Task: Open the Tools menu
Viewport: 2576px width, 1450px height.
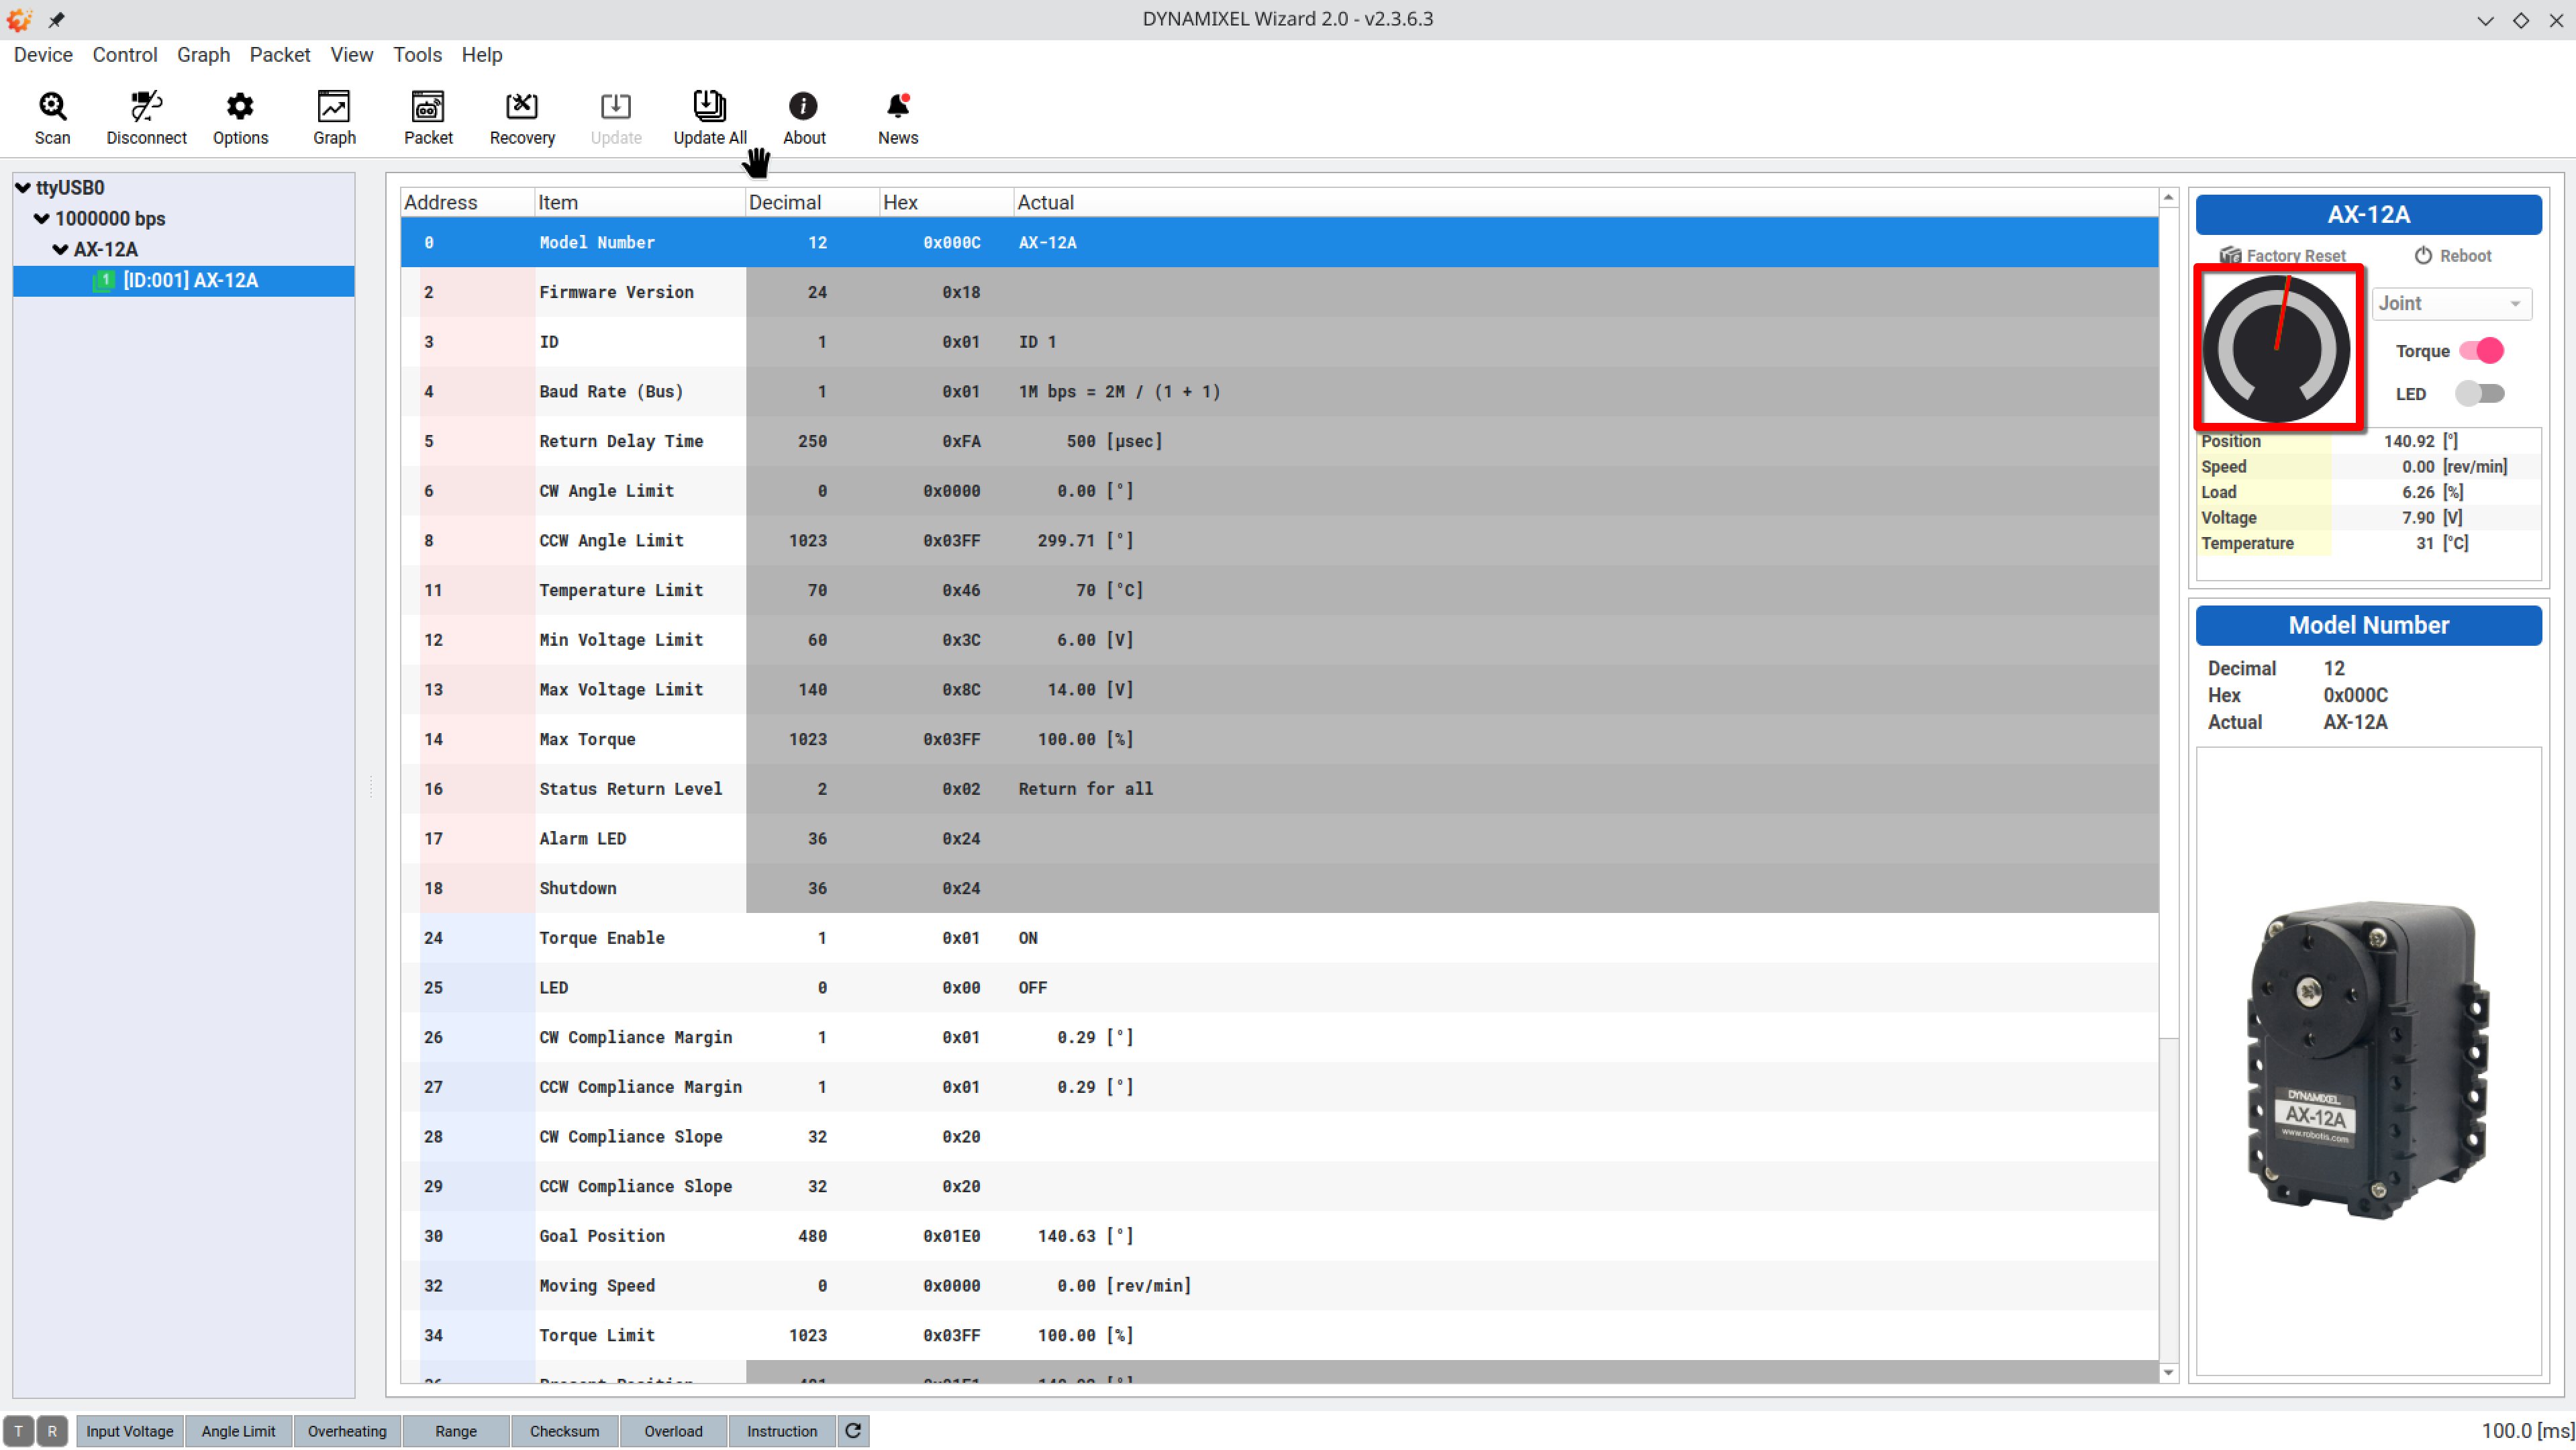Action: [417, 55]
